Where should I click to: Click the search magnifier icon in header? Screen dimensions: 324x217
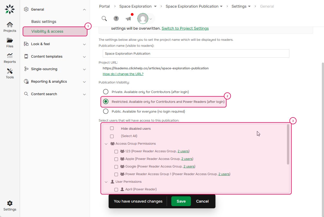coord(104,18)
